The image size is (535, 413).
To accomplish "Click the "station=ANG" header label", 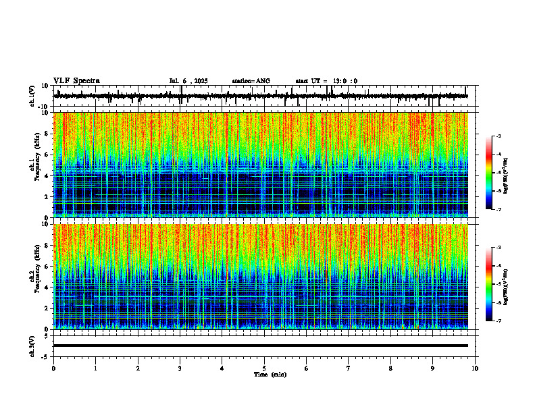I will 251,81.
